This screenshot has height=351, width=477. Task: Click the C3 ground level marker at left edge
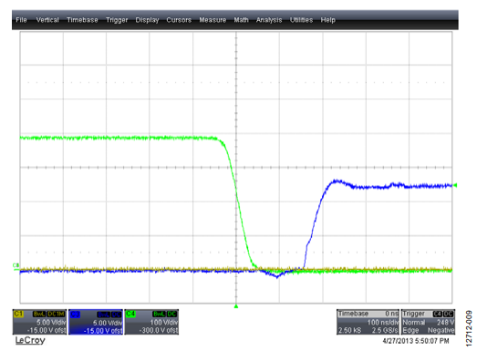pyautogui.click(x=16, y=265)
